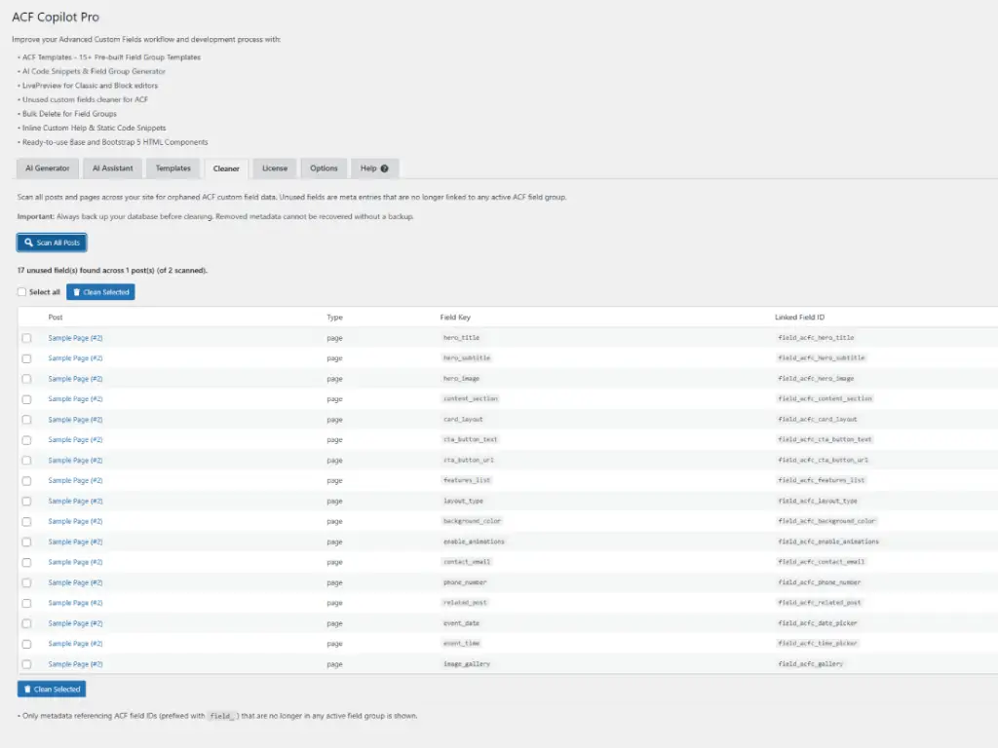The height and width of the screenshot is (748, 998).
Task: Open Sample Page link in hero_title row
Action: (75, 338)
